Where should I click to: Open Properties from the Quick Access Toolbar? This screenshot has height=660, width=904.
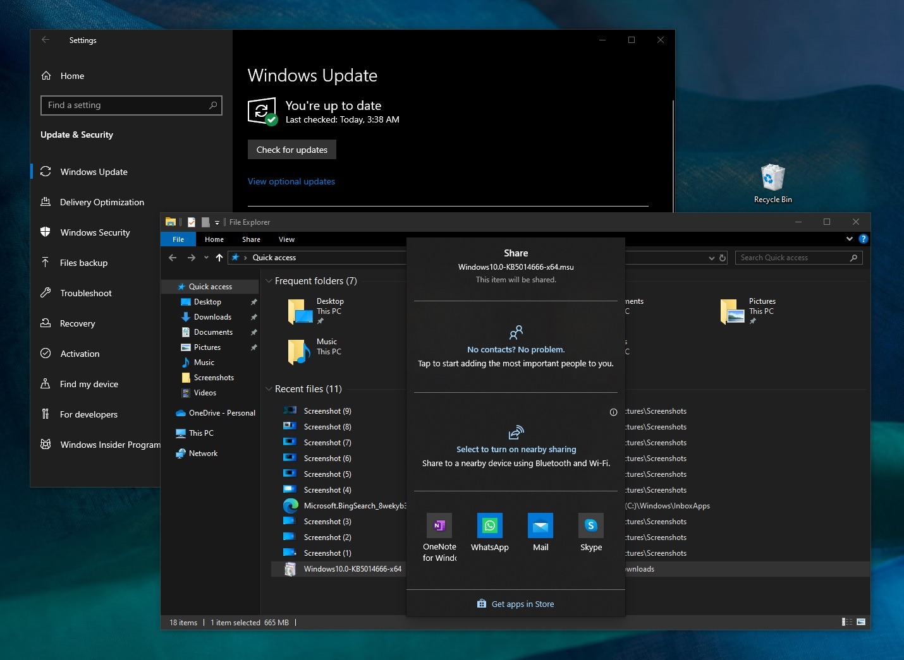tap(192, 222)
